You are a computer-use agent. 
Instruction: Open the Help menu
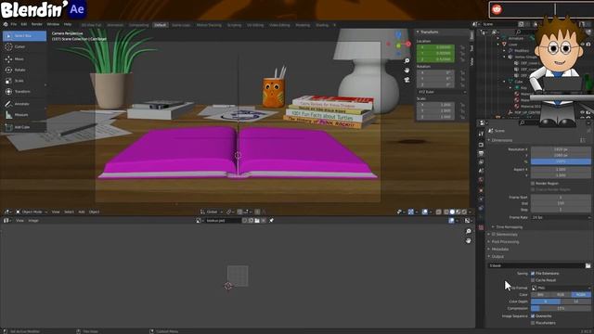(x=68, y=24)
